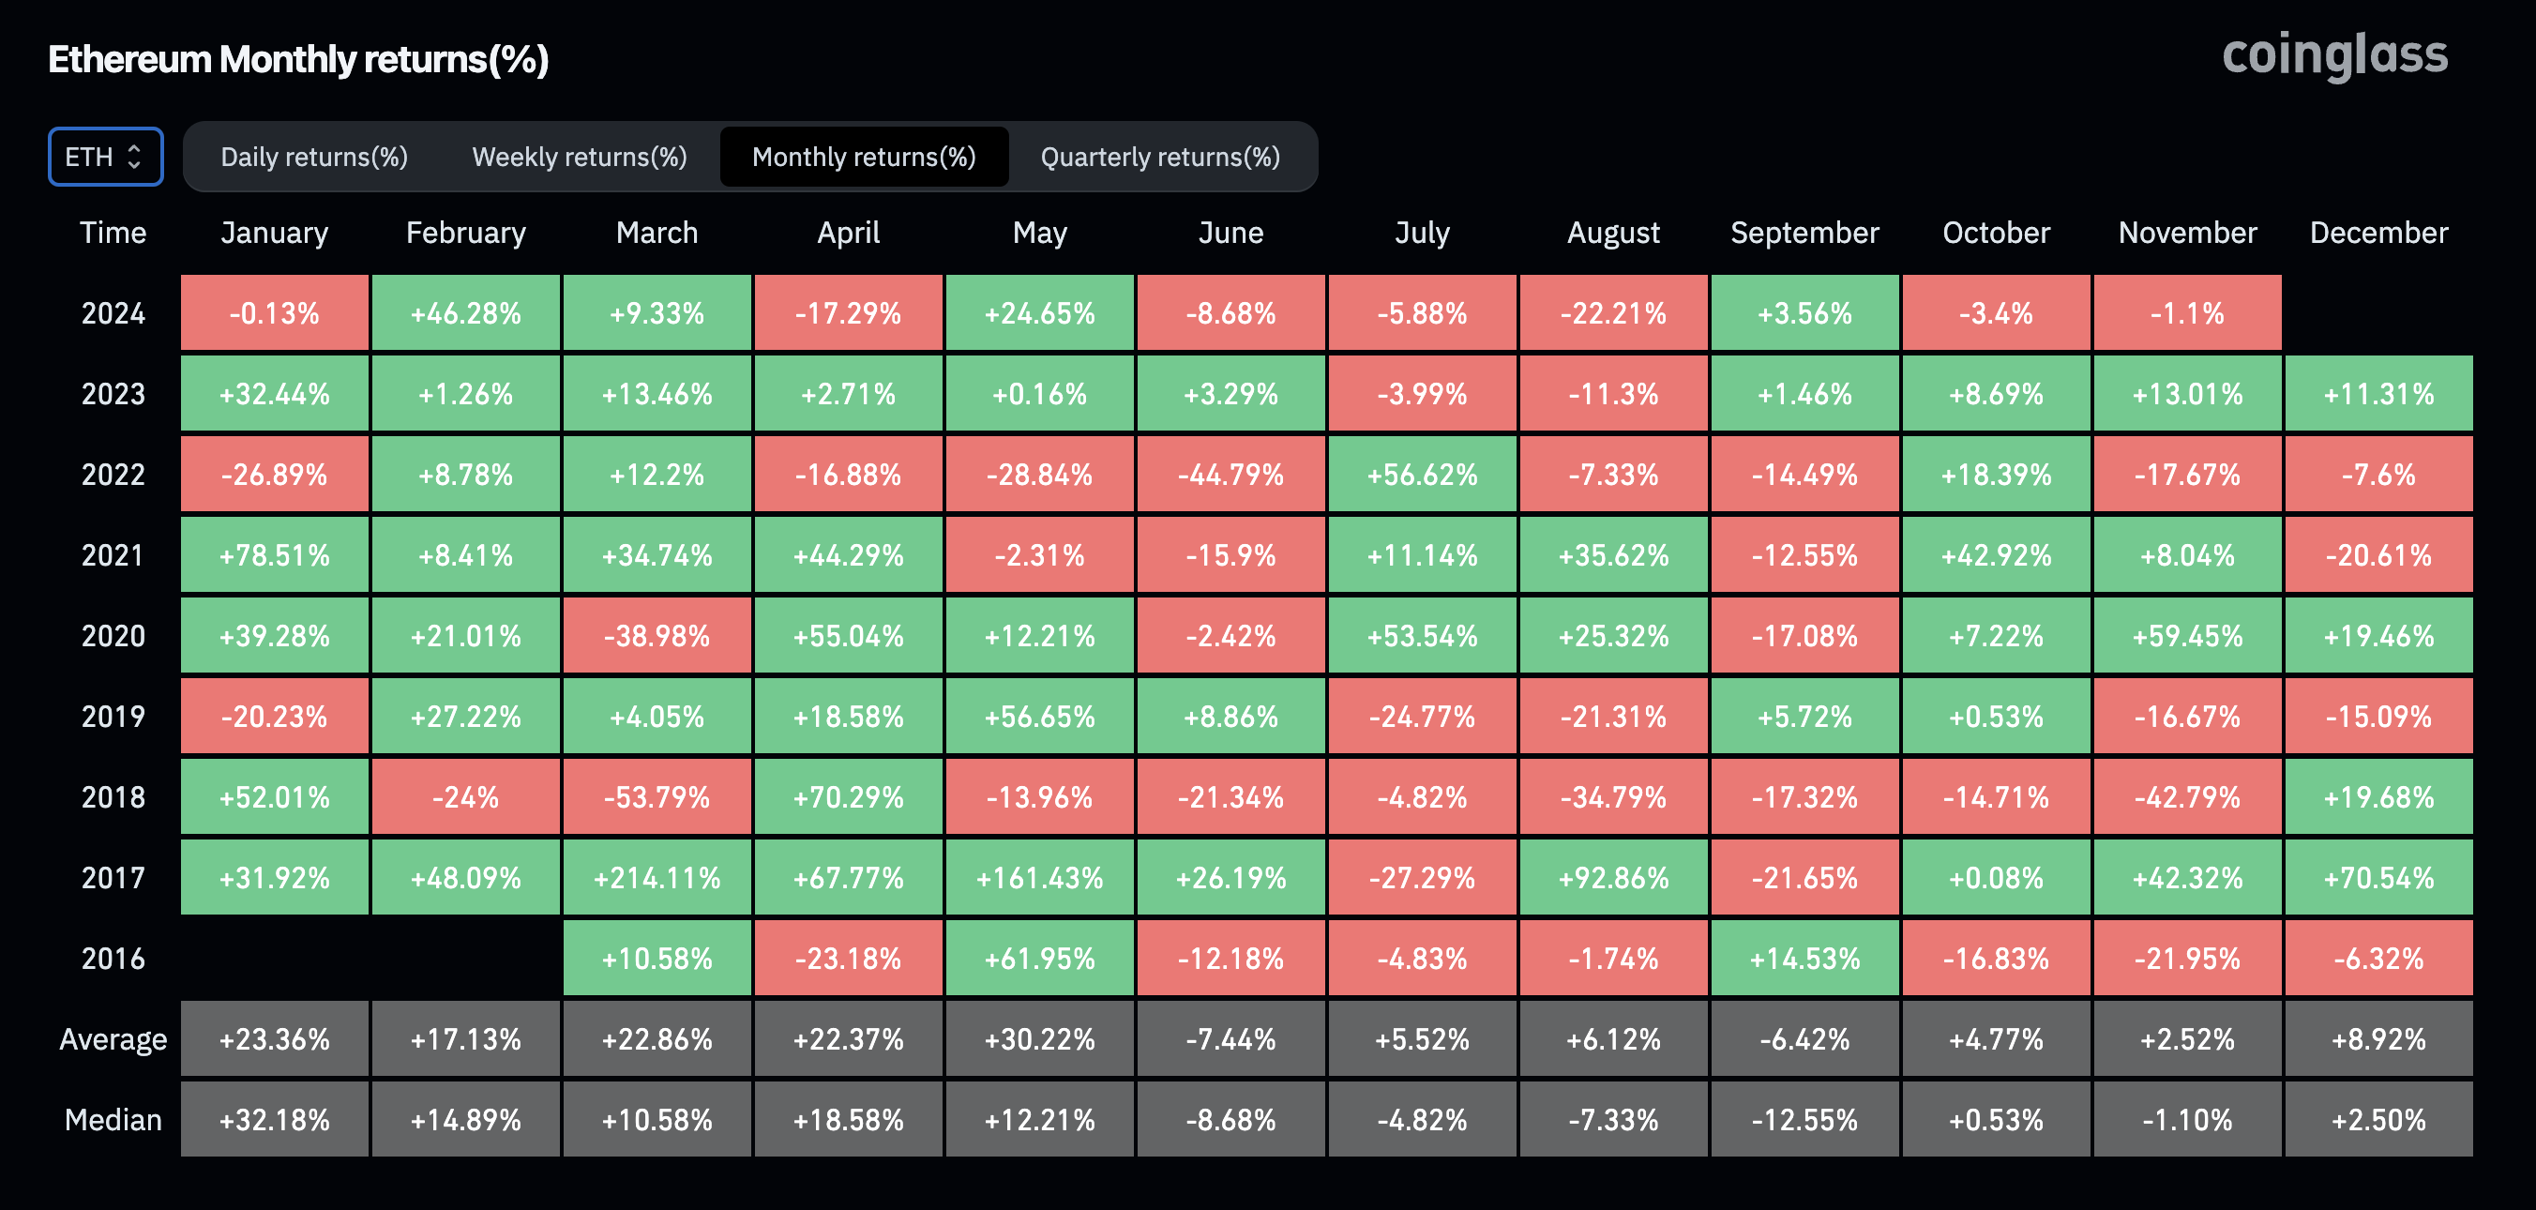The image size is (2536, 1210).
Task: Switch to Weekly returns(%) tab
Action: pos(579,157)
